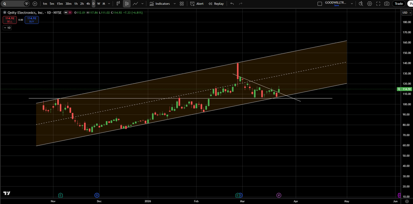Undo the last chart action

[x=232, y=4]
